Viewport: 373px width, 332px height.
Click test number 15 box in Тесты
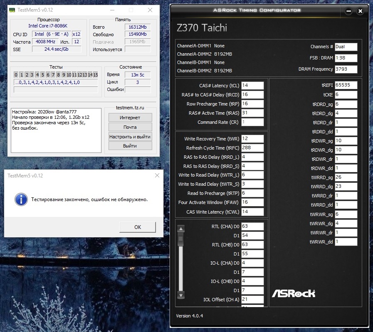click(x=95, y=75)
